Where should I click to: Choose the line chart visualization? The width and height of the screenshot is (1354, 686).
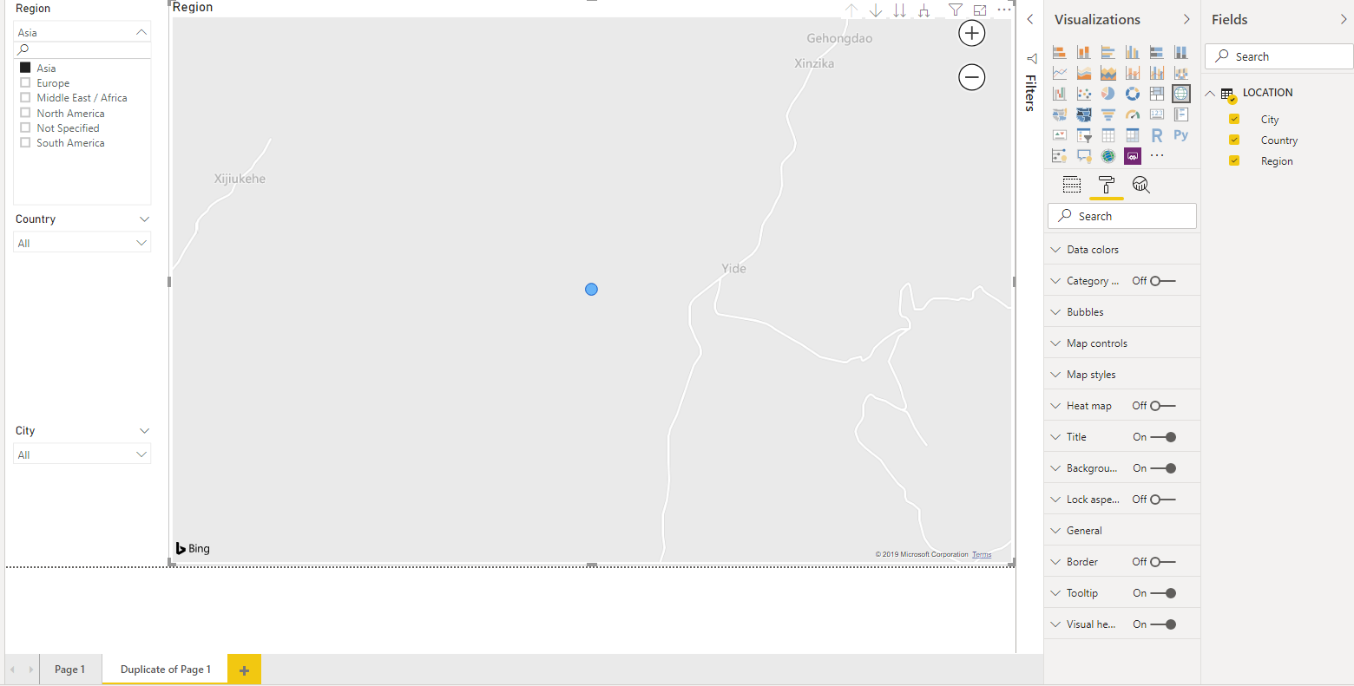[x=1060, y=73]
